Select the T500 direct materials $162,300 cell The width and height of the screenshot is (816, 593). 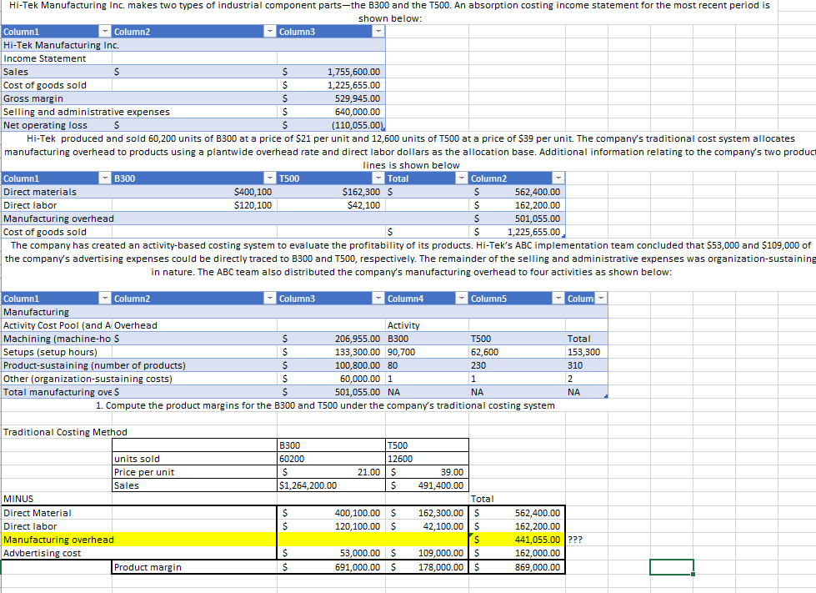tap(331, 192)
